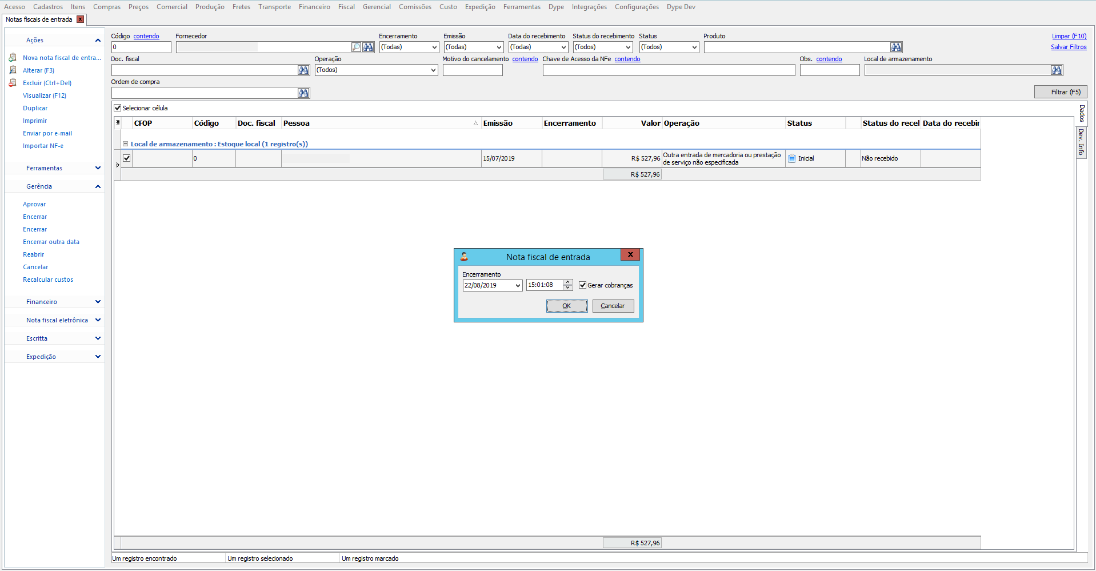Open the Operação filter dropdown
The width and height of the screenshot is (1096, 571).
(x=433, y=70)
